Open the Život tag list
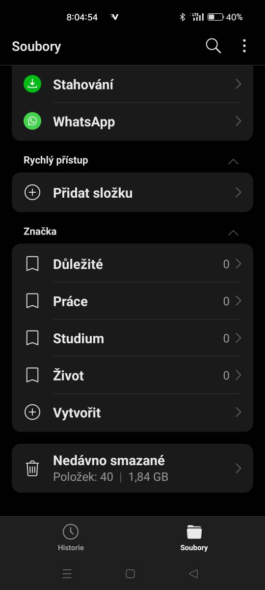The height and width of the screenshot is (590, 265). [132, 376]
